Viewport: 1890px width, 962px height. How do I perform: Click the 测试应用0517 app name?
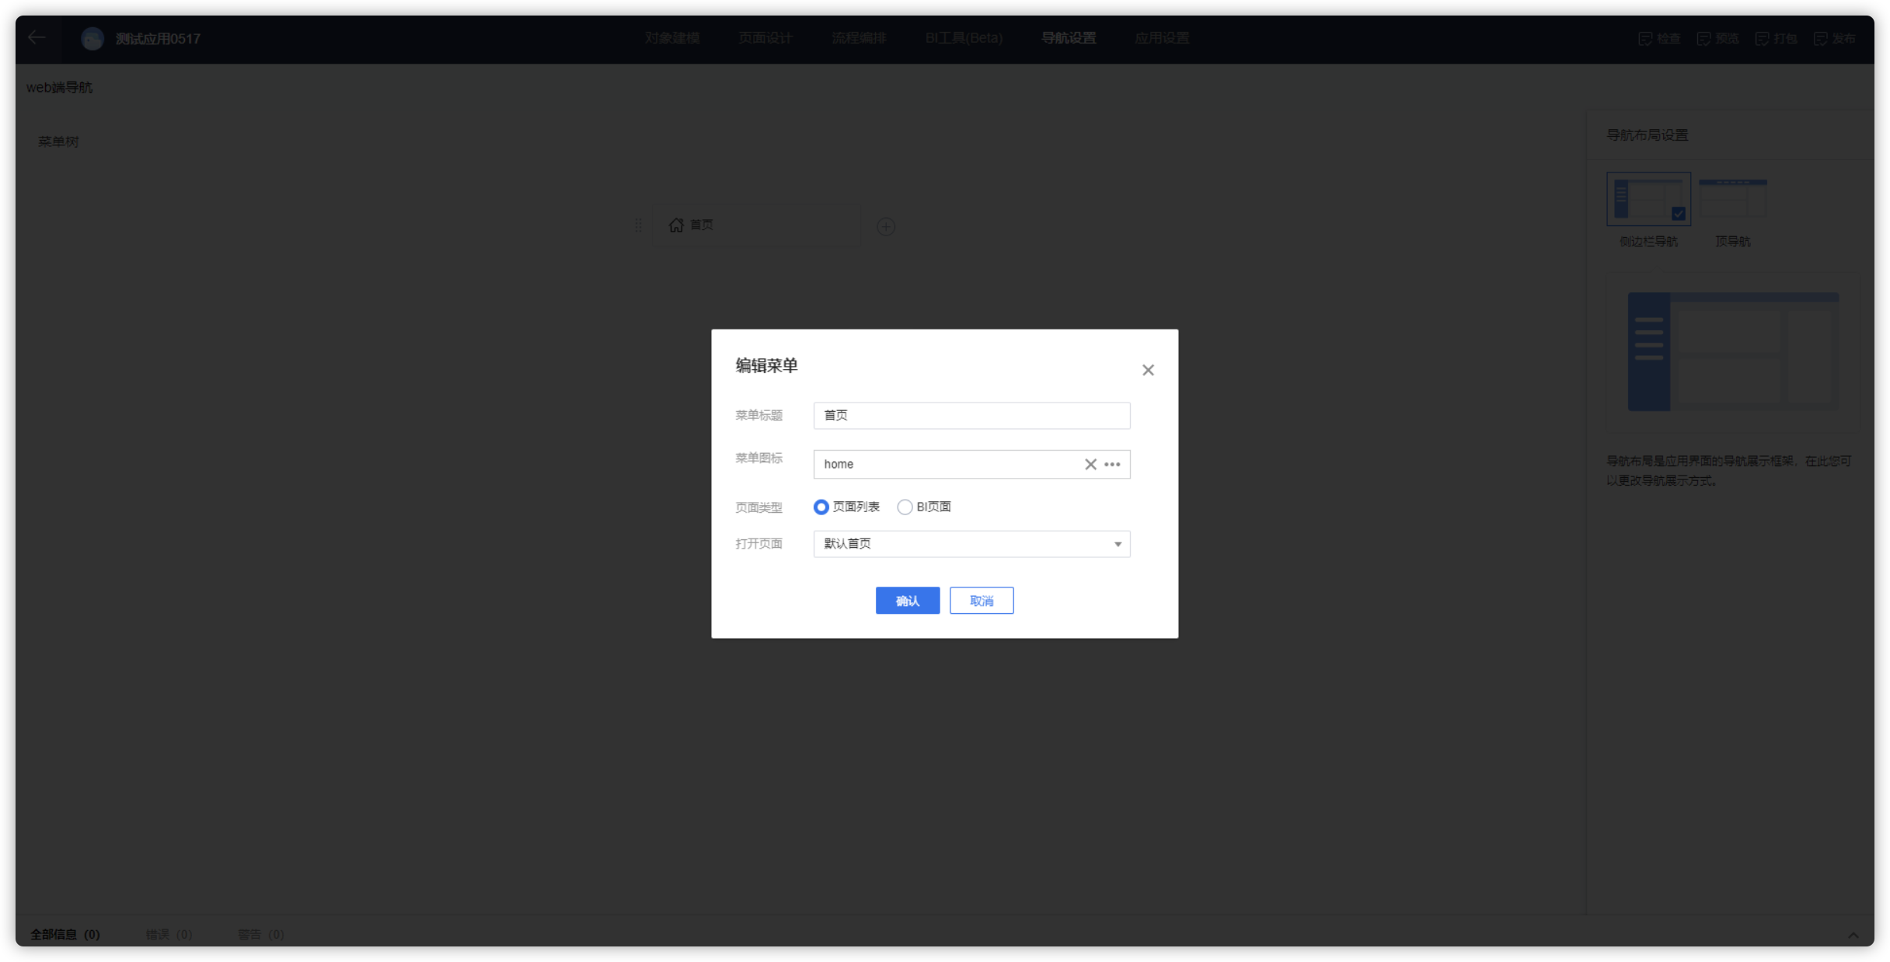click(158, 38)
